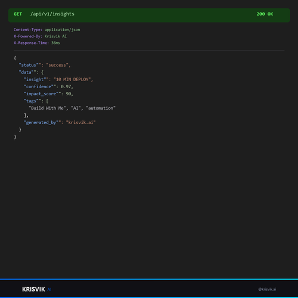Click the "Build With Me" tag
The image size is (298, 298).
47,108
